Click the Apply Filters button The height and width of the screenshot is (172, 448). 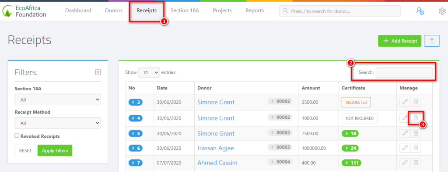pyautogui.click(x=55, y=151)
